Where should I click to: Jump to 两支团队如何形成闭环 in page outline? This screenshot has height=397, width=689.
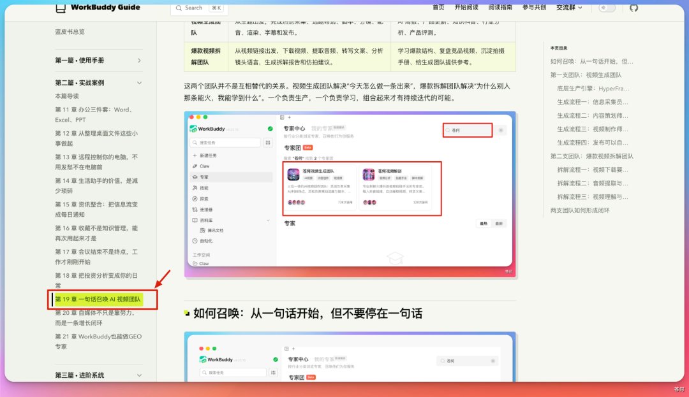pos(579,210)
